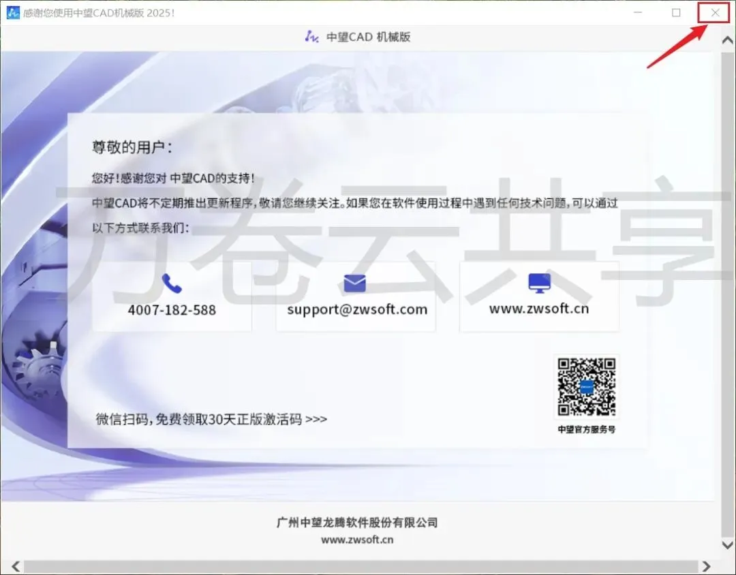Click the blue computer monitor icon
The height and width of the screenshot is (575, 736).
[539, 283]
